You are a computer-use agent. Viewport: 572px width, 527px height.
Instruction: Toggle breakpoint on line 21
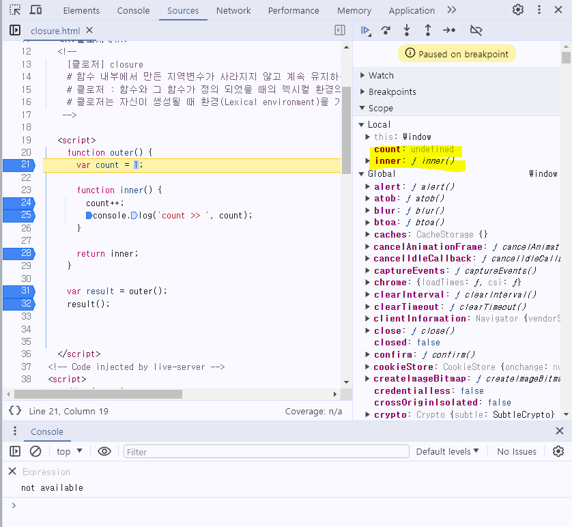coord(19,165)
